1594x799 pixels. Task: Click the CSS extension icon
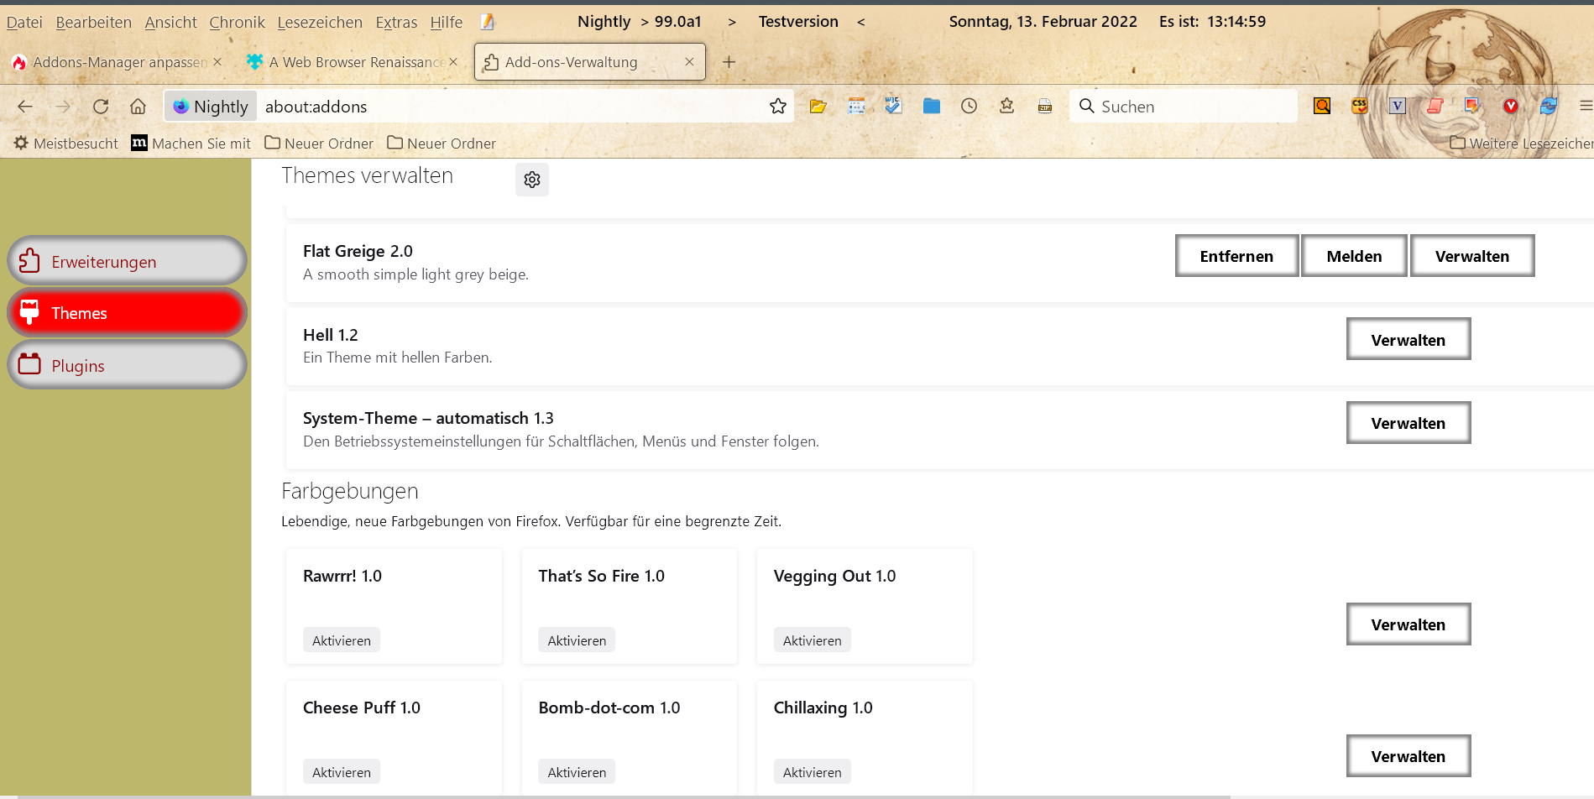[x=1360, y=106]
